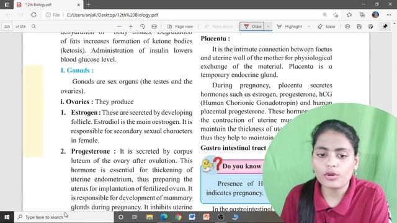The image size is (397, 223).
Task: Click the yellow highlighted margin block
Action: (x=33, y=111)
